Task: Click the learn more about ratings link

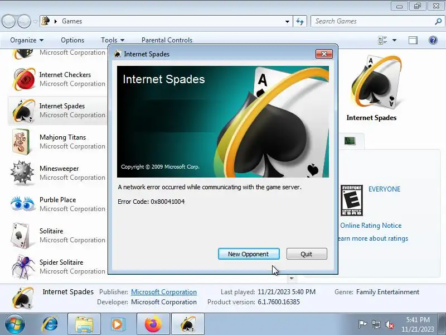Action: 373,238
